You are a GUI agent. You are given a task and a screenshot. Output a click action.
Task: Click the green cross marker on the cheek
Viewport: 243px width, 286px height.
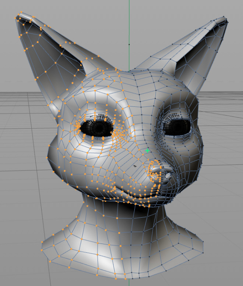coord(148,151)
